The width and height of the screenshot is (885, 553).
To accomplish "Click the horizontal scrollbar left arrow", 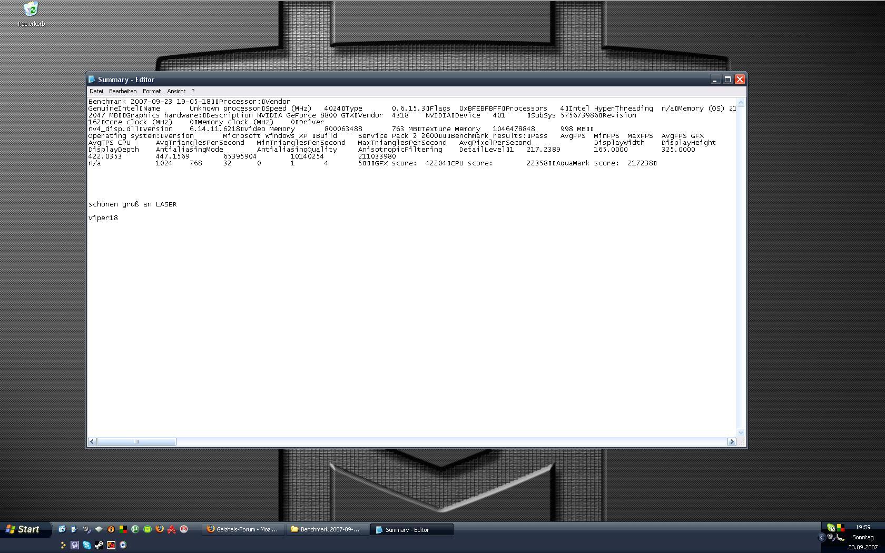I will 92,442.
